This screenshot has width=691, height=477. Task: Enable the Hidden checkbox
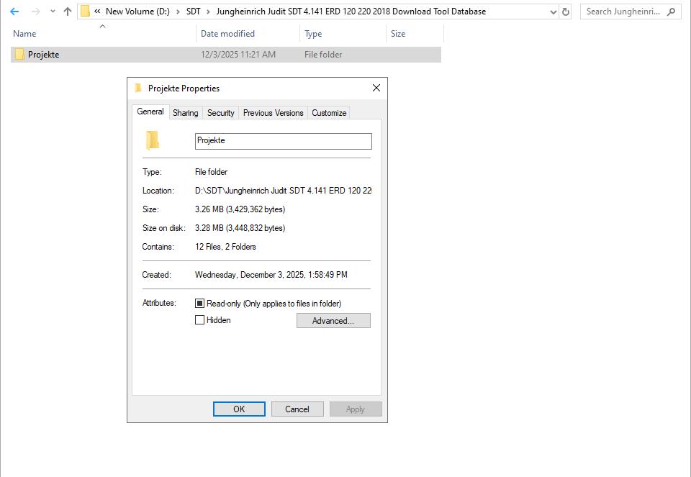[199, 320]
